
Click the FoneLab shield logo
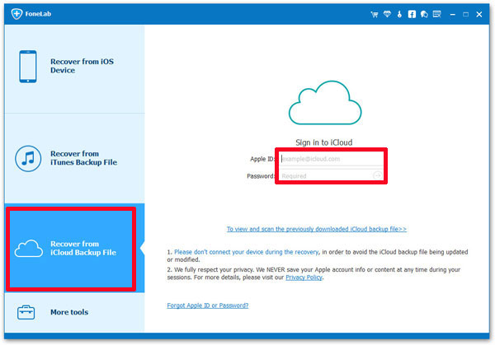click(16, 14)
